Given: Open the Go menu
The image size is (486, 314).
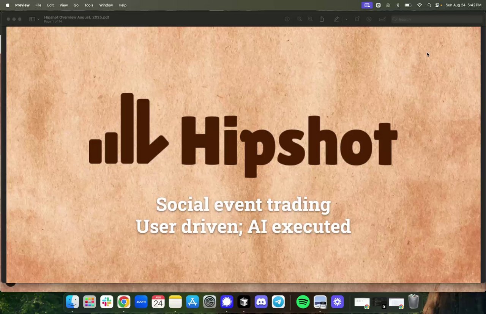Looking at the screenshot, I should [x=76, y=5].
